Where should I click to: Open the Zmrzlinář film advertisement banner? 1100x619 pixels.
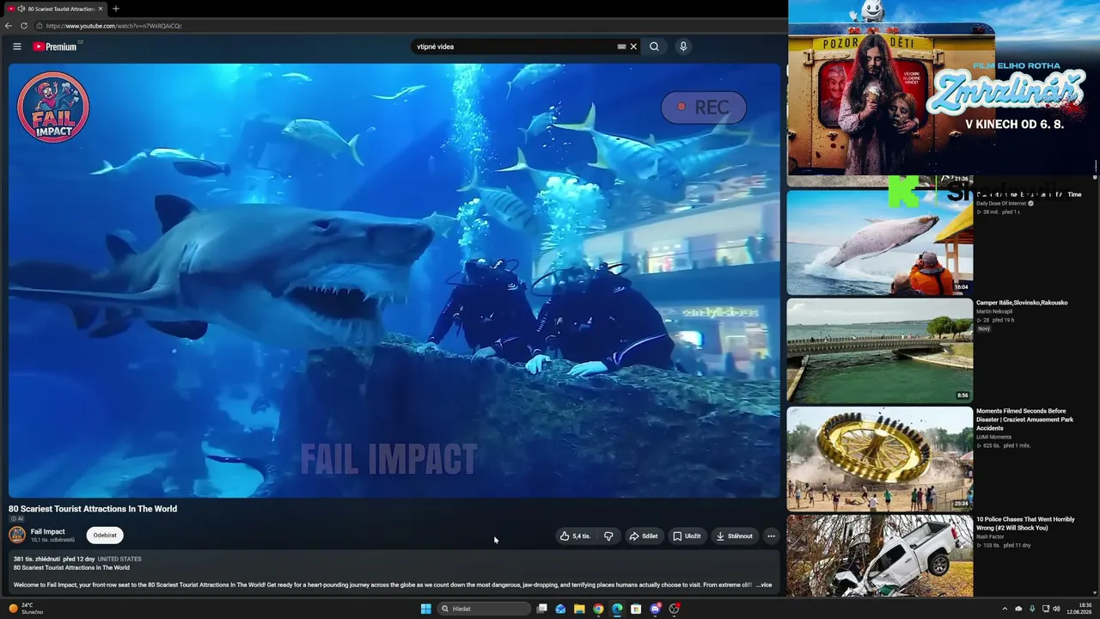point(944,89)
